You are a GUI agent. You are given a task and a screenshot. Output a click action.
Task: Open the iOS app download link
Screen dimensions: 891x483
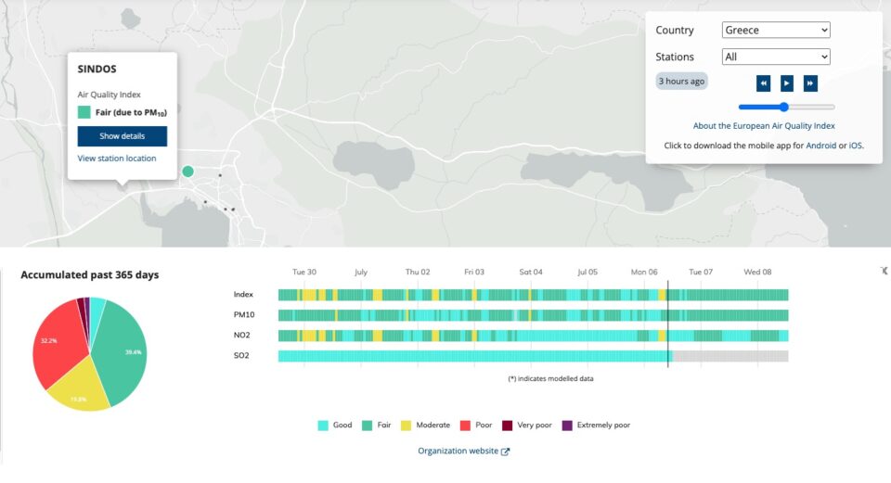click(x=855, y=146)
